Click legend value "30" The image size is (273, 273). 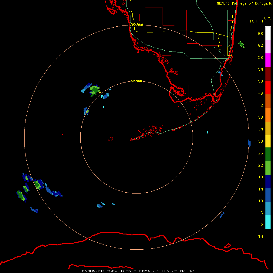click(261, 141)
